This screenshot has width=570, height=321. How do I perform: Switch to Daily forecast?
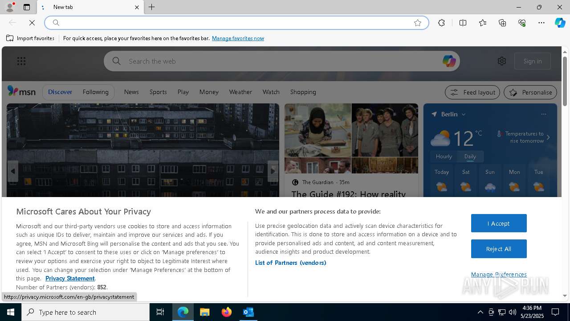[470, 156]
